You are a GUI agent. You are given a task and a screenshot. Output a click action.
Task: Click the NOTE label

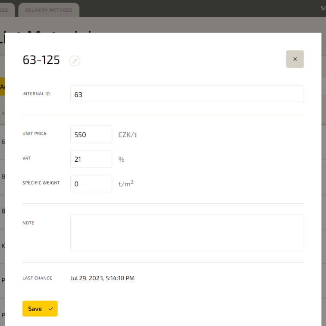(x=28, y=223)
